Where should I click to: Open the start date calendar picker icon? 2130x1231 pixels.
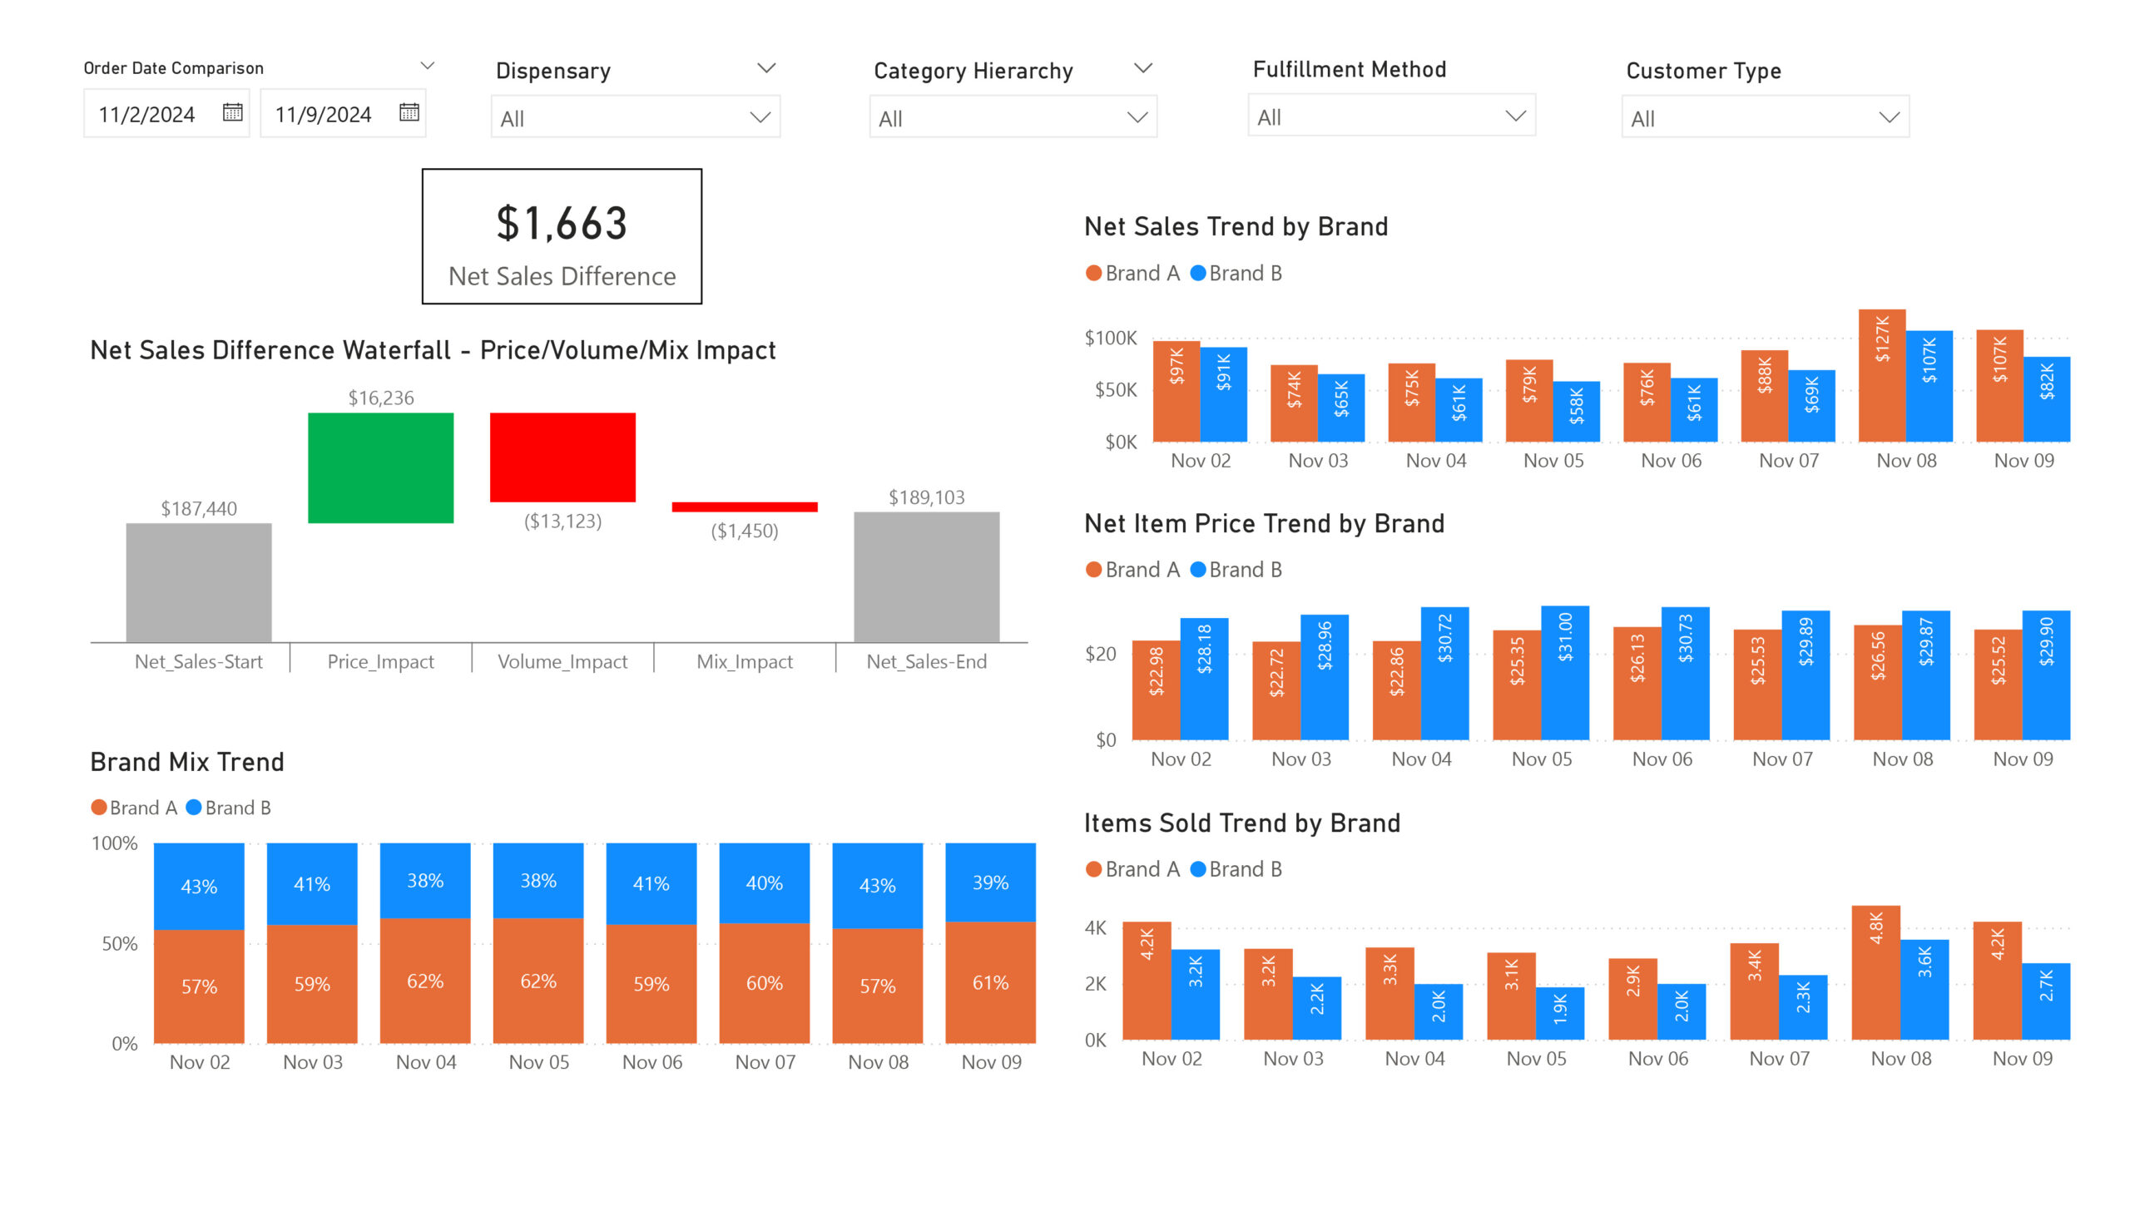232,112
